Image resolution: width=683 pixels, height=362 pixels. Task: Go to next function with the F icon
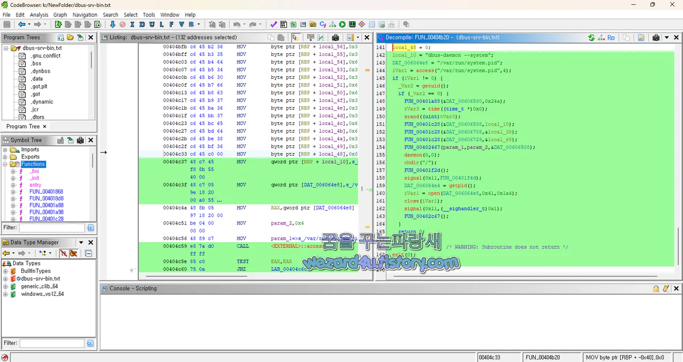(x=172, y=25)
